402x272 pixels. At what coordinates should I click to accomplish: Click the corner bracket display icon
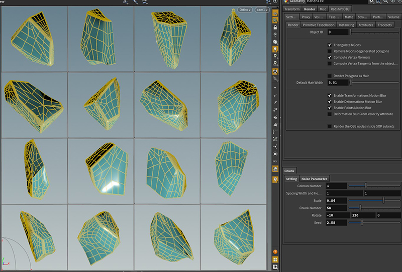tap(275, 132)
